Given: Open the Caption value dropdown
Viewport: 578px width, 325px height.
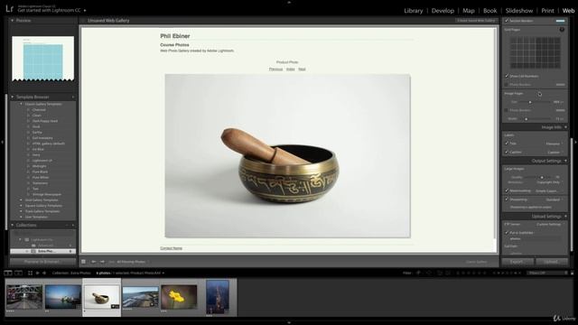Looking at the screenshot, I should [x=555, y=153].
